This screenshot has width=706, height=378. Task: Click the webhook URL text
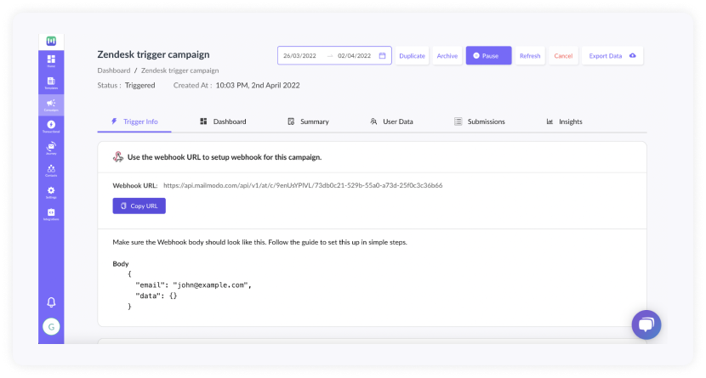pyautogui.click(x=303, y=185)
